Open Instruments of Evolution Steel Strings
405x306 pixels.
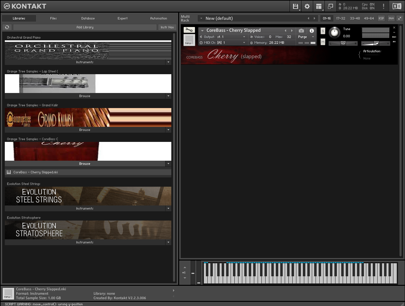pos(85,208)
